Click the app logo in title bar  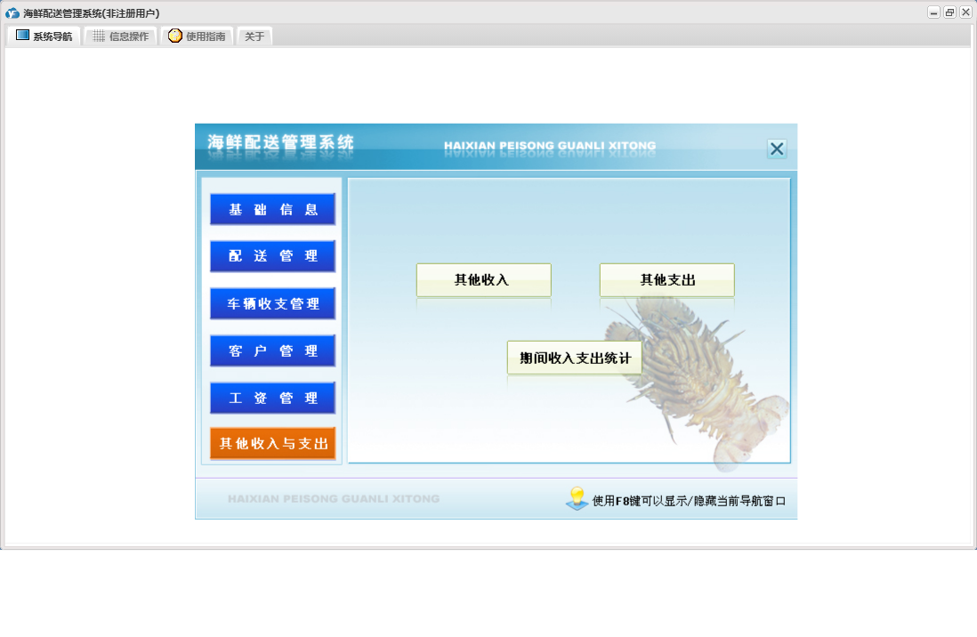point(12,12)
